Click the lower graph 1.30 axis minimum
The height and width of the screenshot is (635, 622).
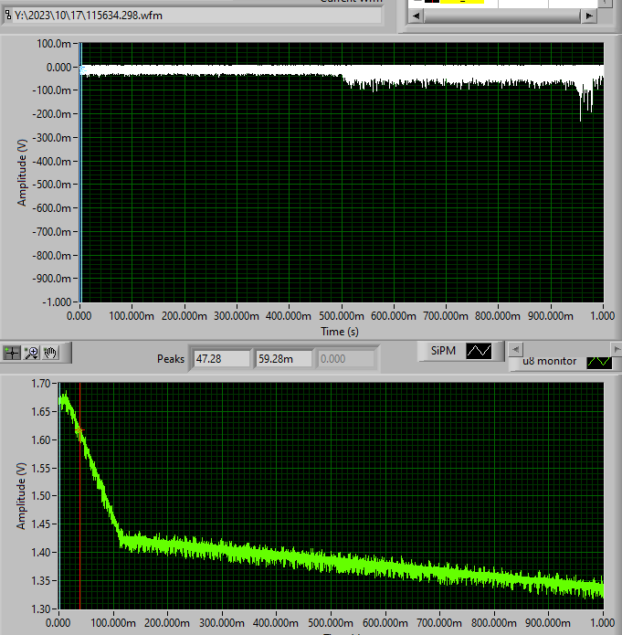pos(41,609)
